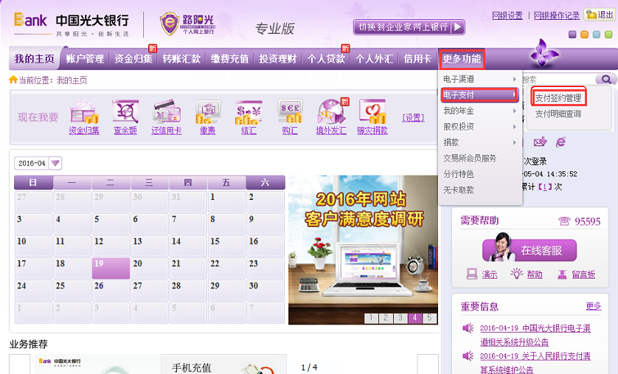
Task: Open the 2016-04 month dropdown arrow
Action: click(x=55, y=163)
